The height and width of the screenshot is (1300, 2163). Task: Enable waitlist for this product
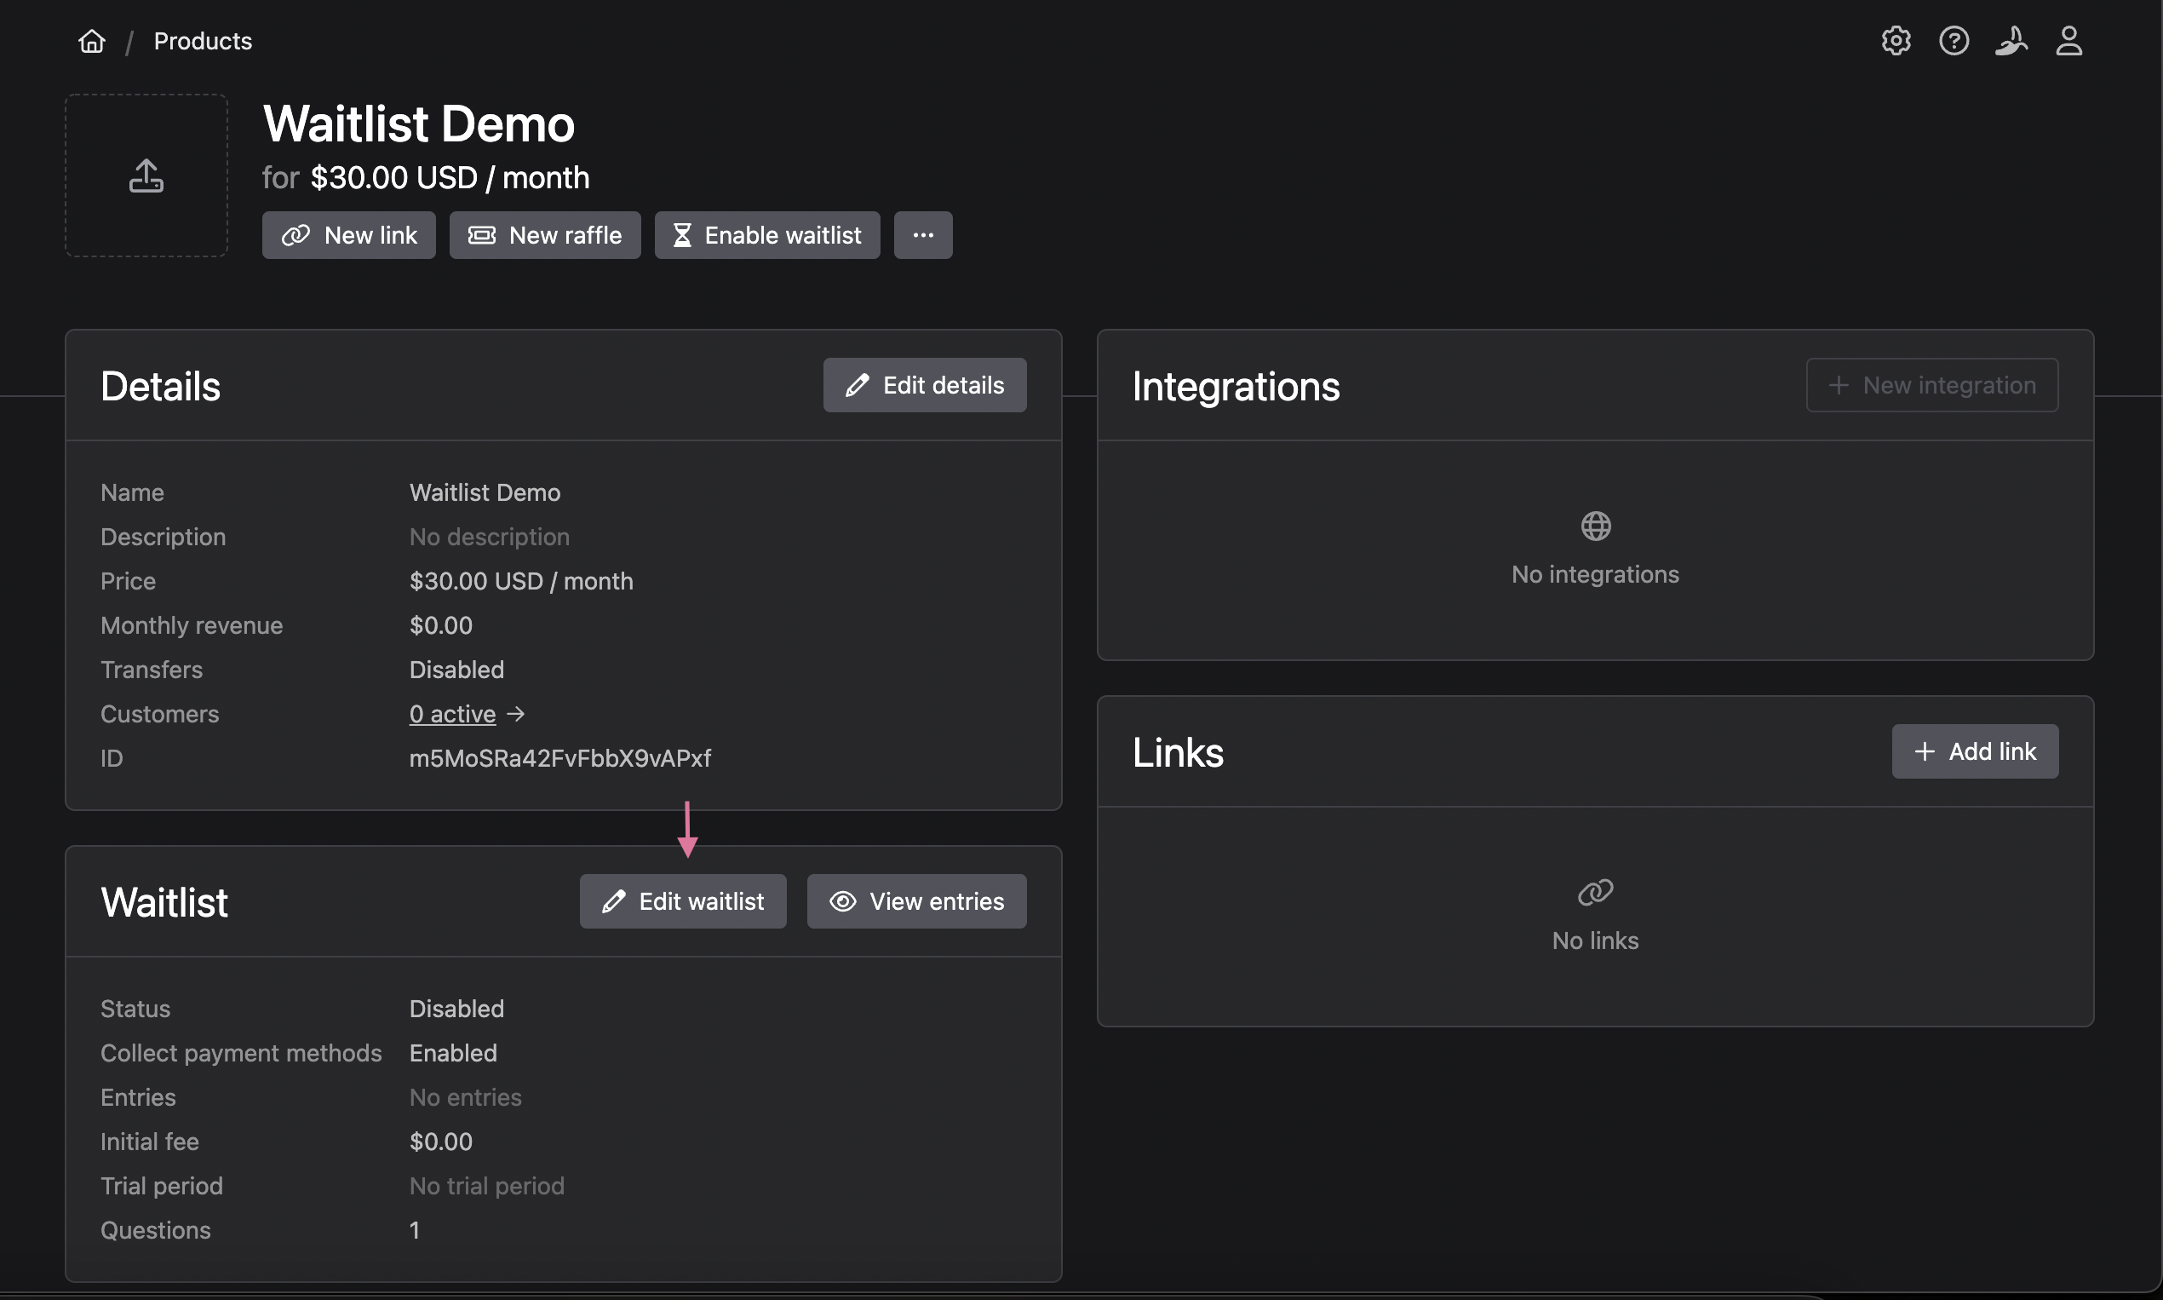pyautogui.click(x=767, y=235)
